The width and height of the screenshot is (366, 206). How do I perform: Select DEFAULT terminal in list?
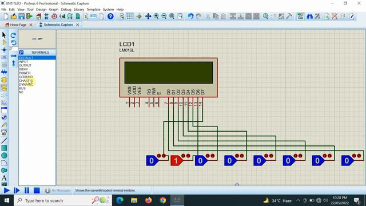37,58
